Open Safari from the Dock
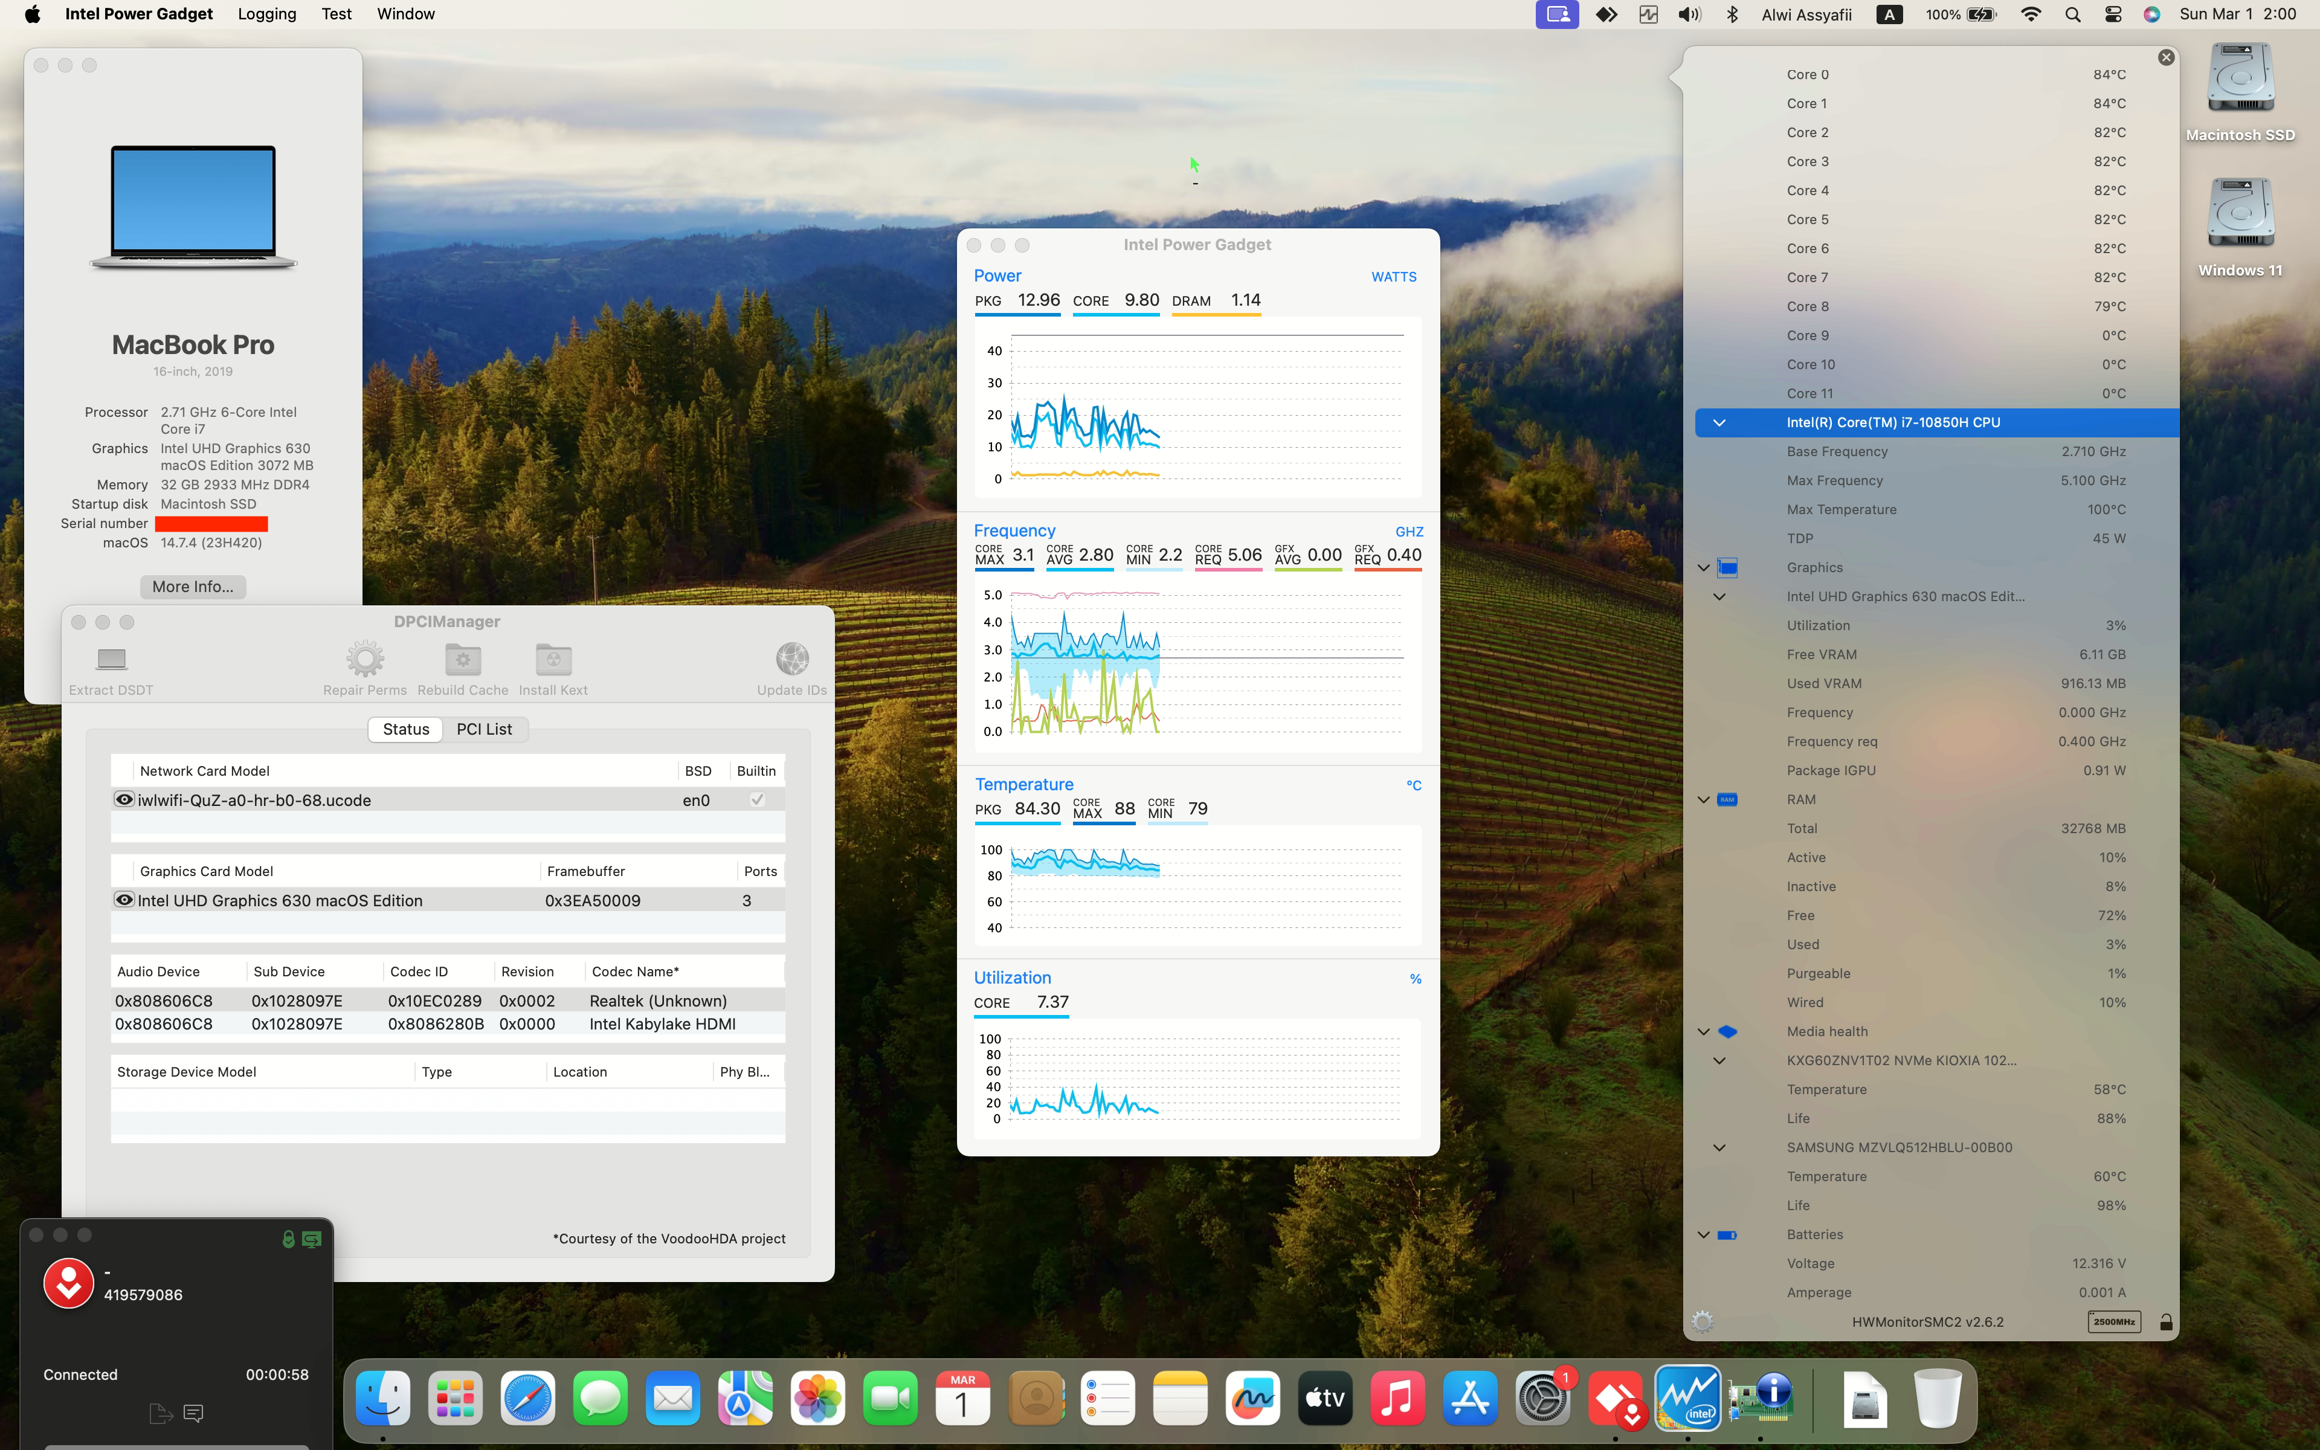The image size is (2320, 1450). [x=527, y=1398]
